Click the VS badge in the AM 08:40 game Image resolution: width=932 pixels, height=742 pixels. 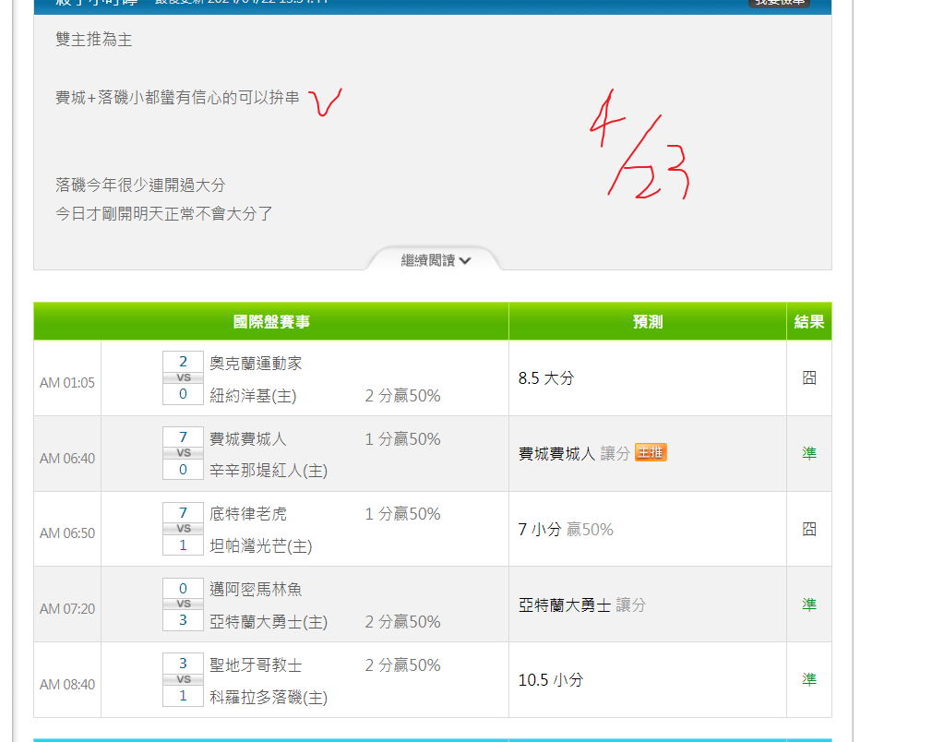[x=183, y=679]
